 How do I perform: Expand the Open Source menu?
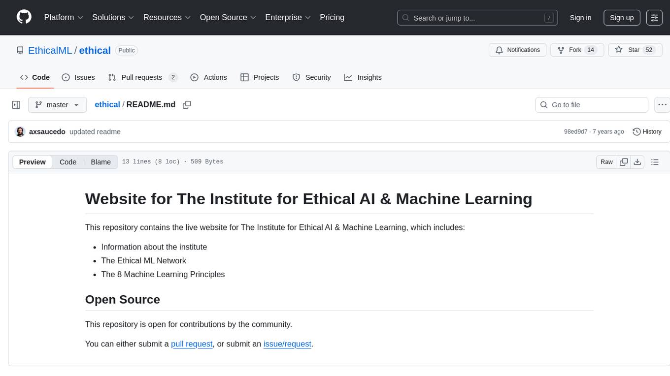(x=228, y=17)
